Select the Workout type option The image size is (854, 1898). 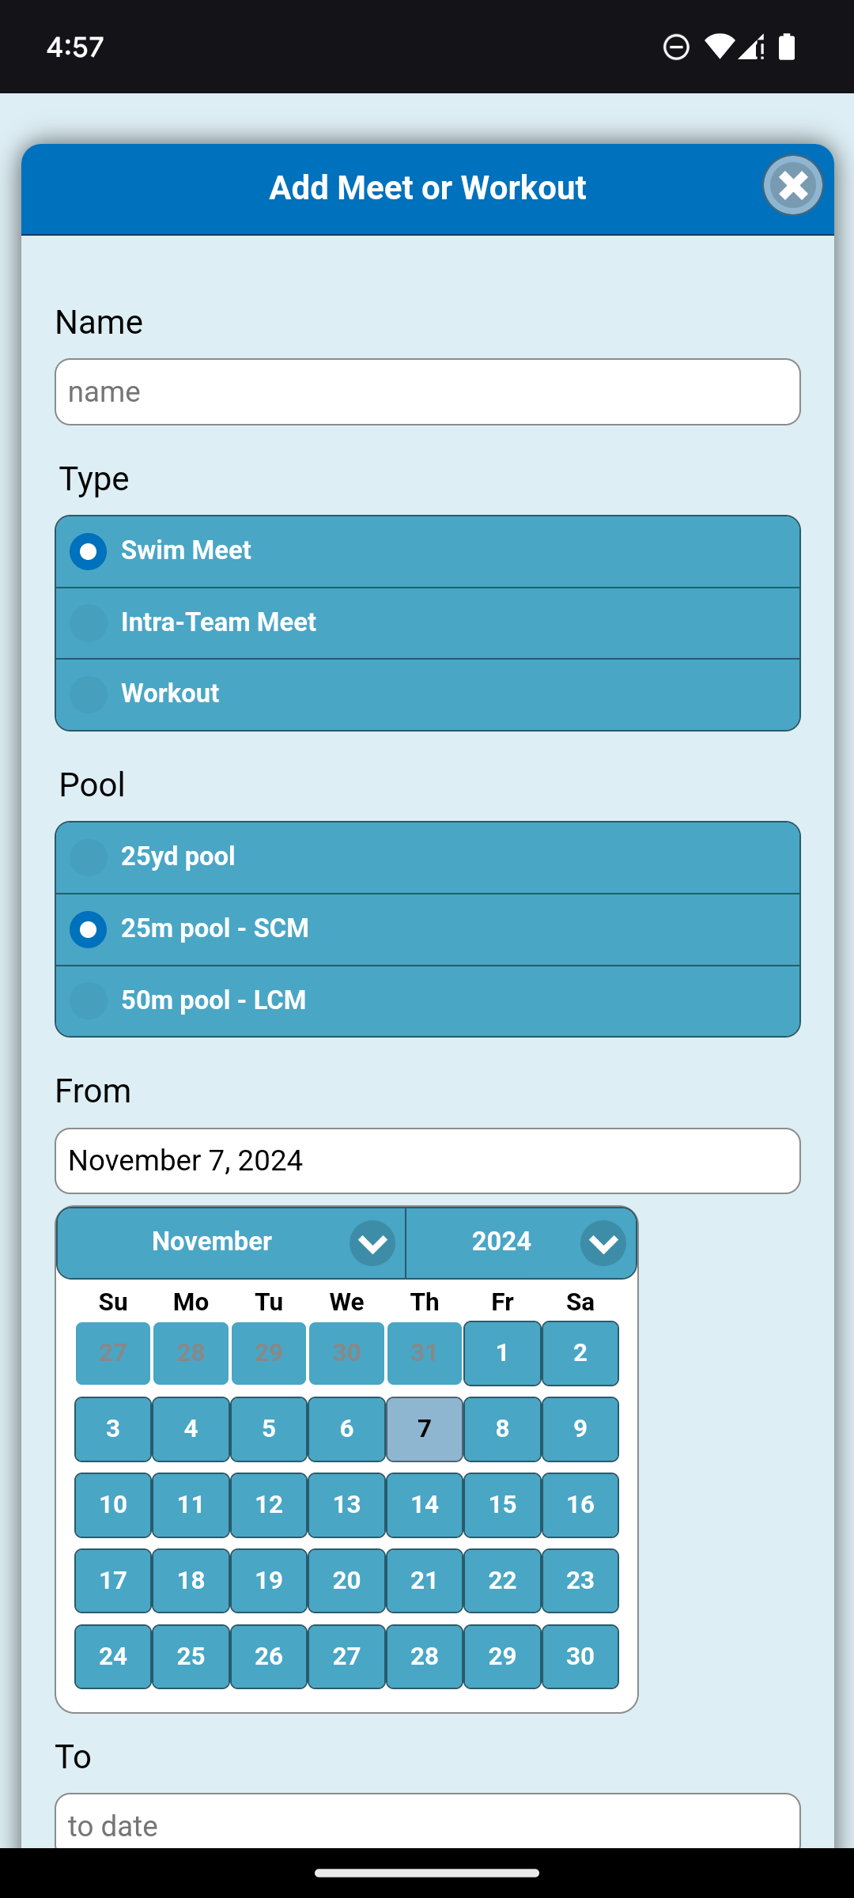(427, 694)
